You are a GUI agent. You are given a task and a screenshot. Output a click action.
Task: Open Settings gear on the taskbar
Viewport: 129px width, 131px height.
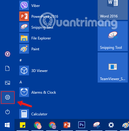click(x=111, y=125)
